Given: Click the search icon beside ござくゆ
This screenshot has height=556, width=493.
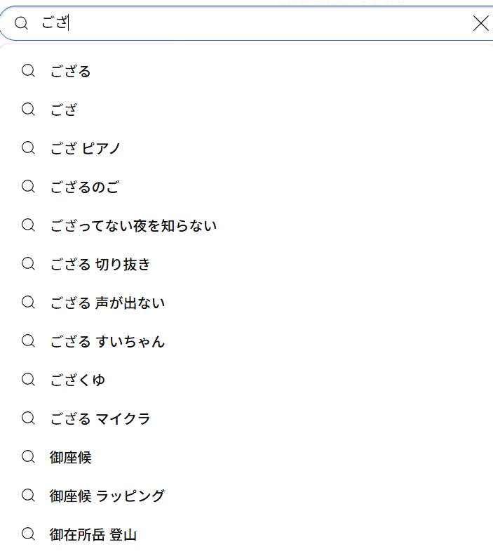Looking at the screenshot, I should [28, 379].
